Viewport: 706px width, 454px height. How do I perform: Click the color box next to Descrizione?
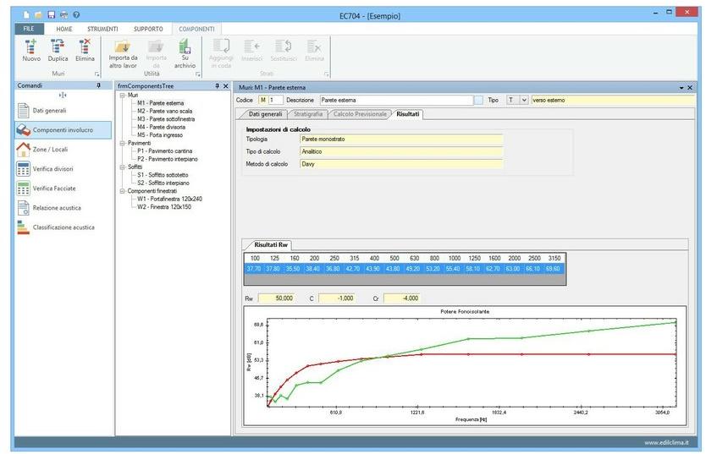pos(478,100)
